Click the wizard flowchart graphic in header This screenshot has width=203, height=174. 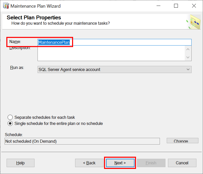pyautogui.click(x=193, y=22)
